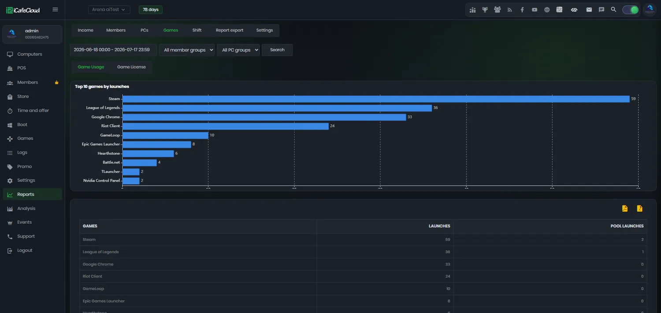The height and width of the screenshot is (313, 661).
Task: Open the All PC groups dropdown
Action: click(238, 50)
